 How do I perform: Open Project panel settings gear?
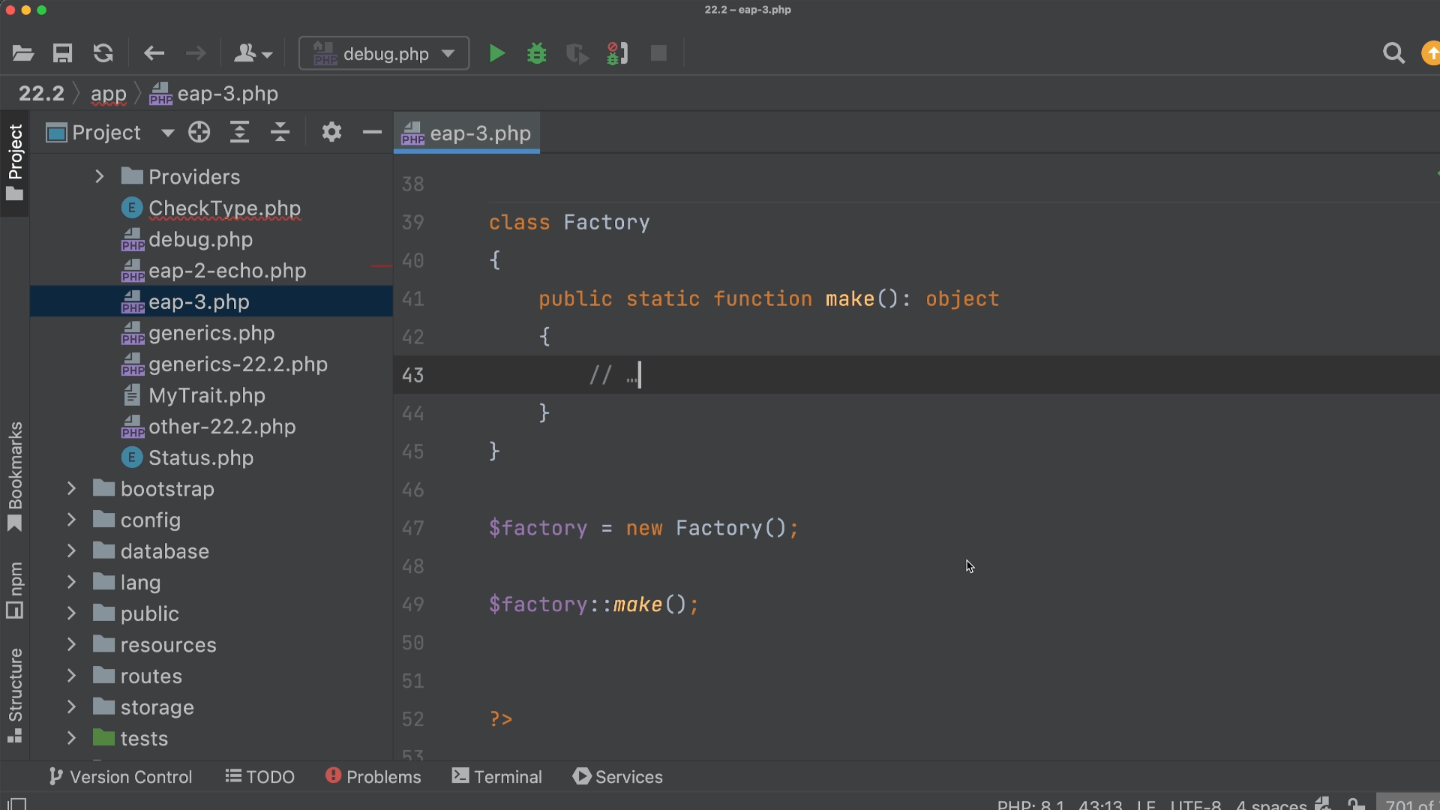pyautogui.click(x=331, y=133)
